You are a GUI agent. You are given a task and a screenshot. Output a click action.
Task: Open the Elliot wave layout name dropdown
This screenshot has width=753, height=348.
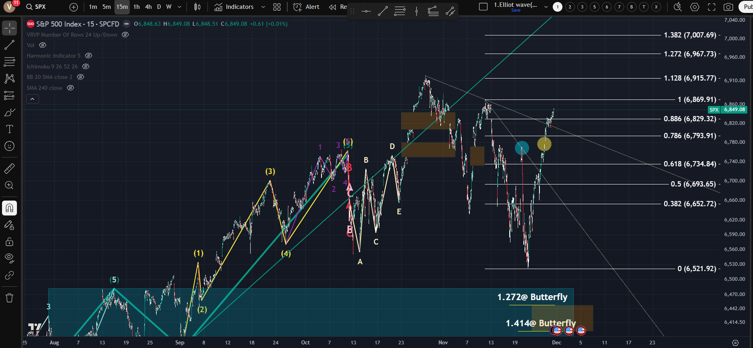click(546, 7)
